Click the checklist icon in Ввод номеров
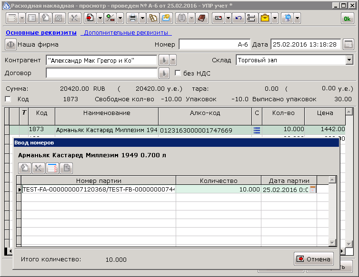Screen dimensions: 359x277 (52, 168)
